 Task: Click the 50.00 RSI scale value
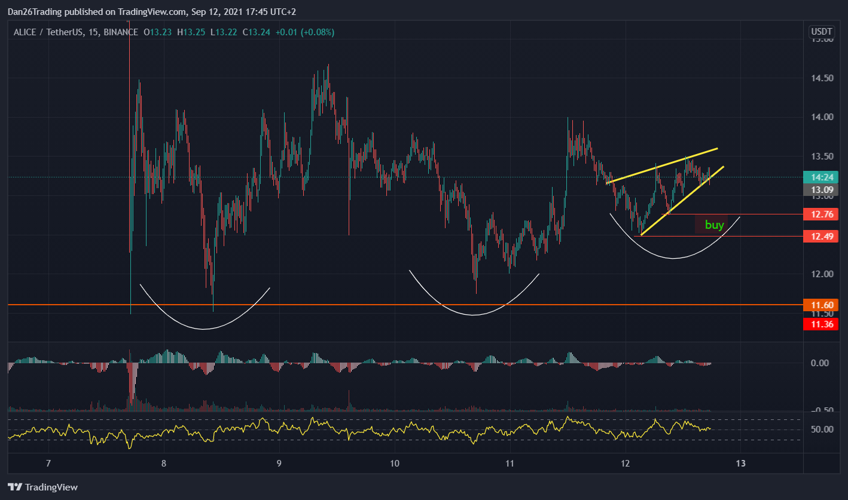point(822,430)
